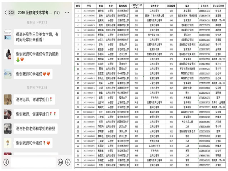Open group title 2016级教育技术学考 info
228x171 pixels.
coord(34,13)
